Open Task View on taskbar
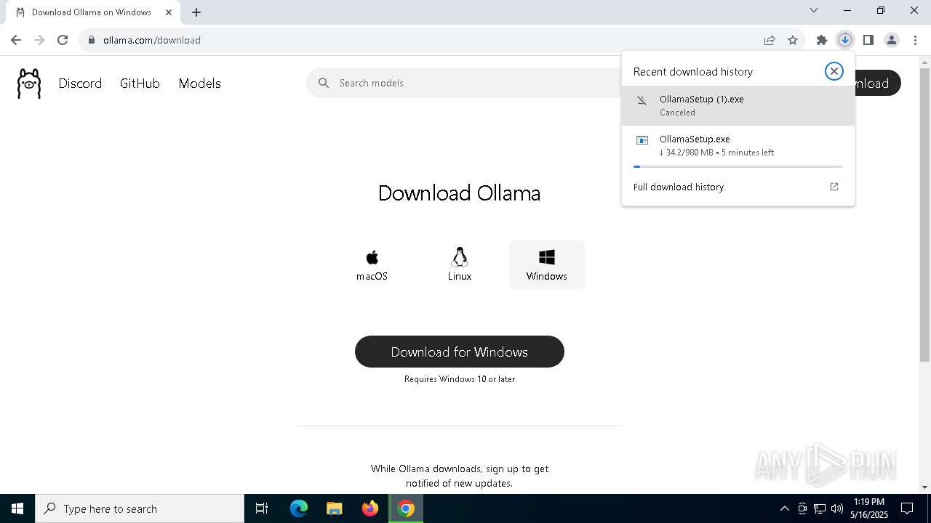Viewport: 931px width, 523px height. [262, 508]
